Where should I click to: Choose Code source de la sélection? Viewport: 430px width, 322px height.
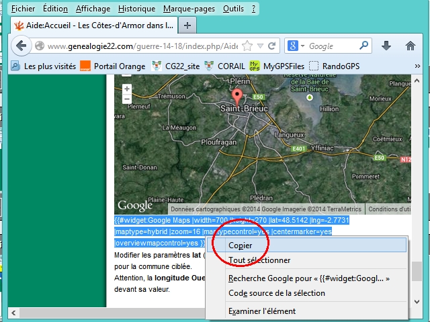(307, 293)
